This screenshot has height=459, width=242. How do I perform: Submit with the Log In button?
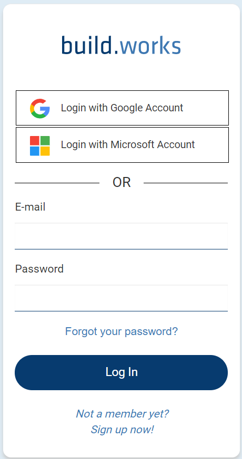pos(121,372)
